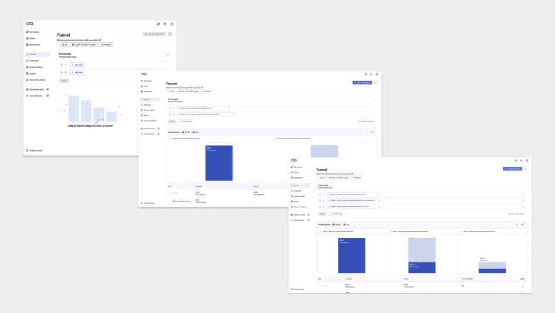Open Voice of customer in the two-step funnel window
Viewport: 555px width, 313px height.
[150, 120]
